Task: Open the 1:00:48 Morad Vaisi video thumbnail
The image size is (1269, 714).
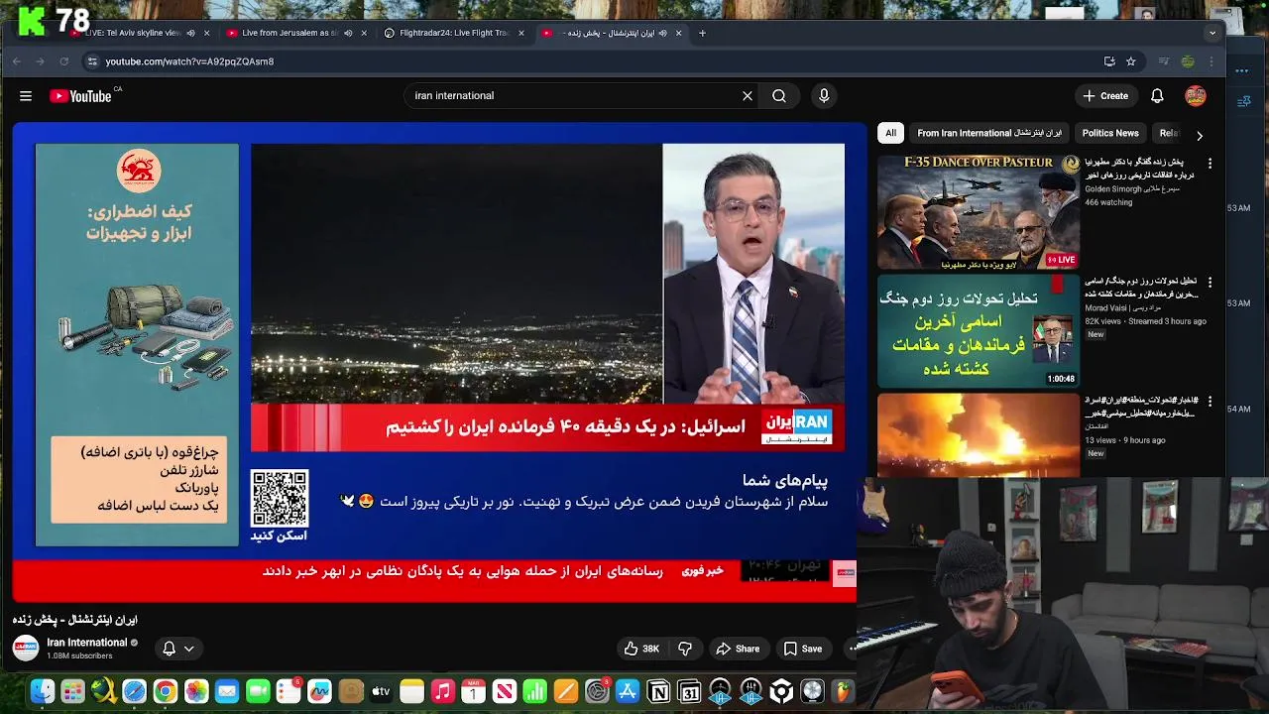Action: [978, 331]
